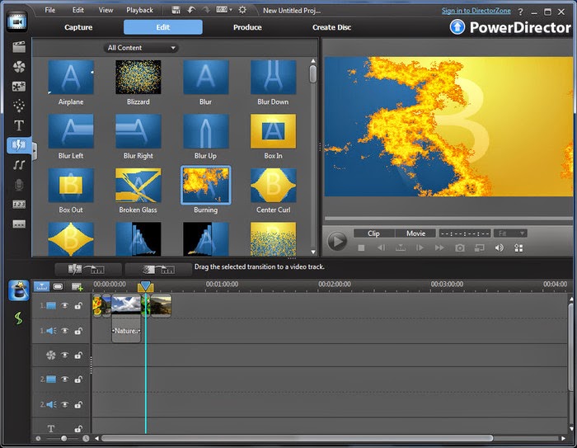Viewport: 577px width, 448px height.
Task: Switch to the Produce tab
Action: click(x=247, y=27)
